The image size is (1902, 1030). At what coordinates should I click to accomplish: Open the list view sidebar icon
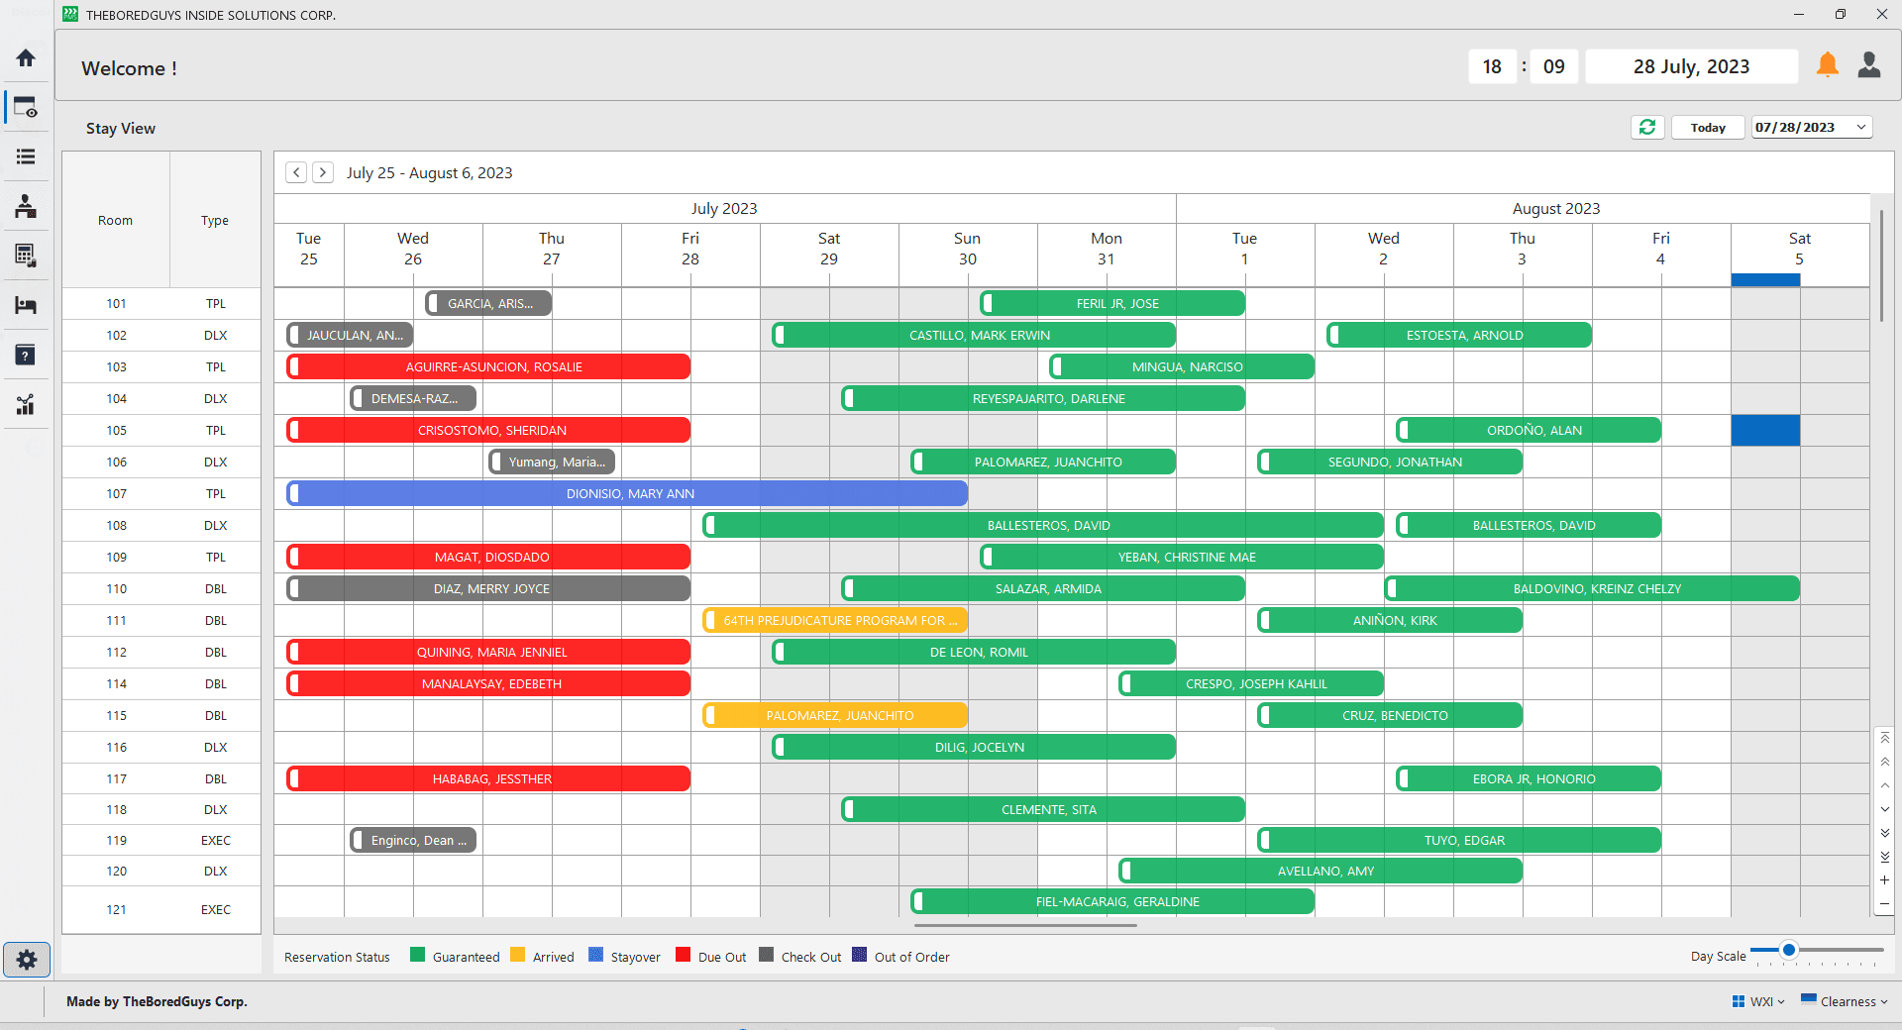[26, 156]
